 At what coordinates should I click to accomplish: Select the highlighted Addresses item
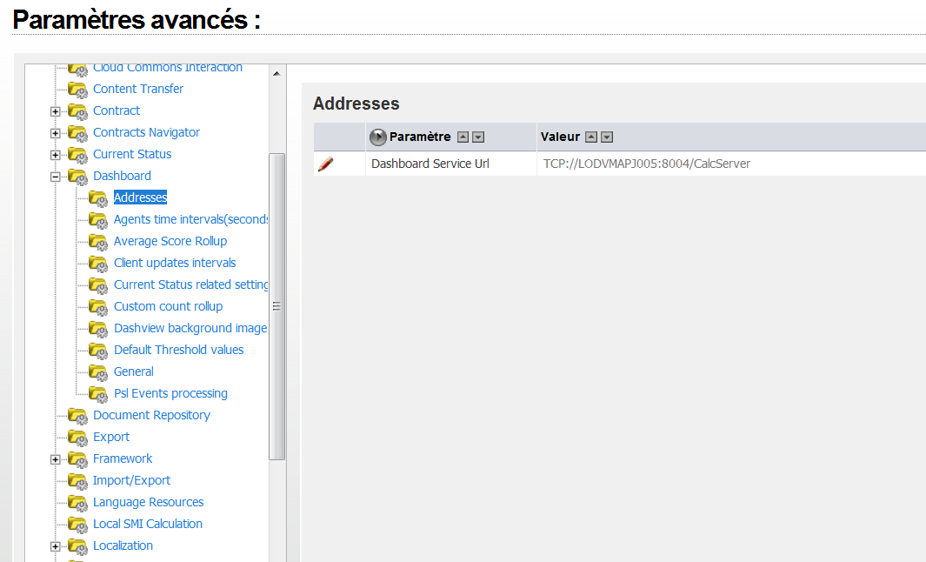point(141,197)
